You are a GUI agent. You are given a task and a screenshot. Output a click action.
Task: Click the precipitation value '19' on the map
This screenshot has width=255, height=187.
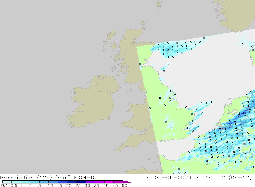click(x=245, y=113)
